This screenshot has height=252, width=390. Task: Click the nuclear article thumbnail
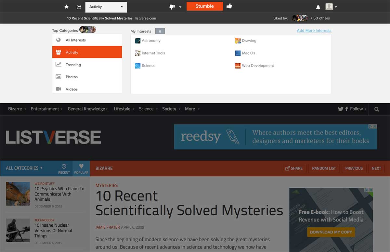[x=18, y=230]
